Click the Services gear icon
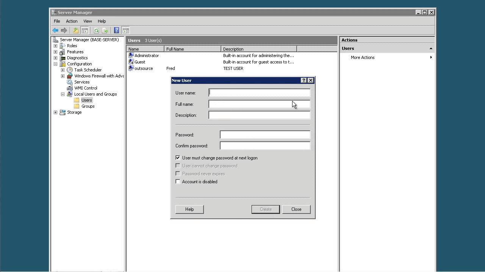The height and width of the screenshot is (272, 485). [70, 82]
